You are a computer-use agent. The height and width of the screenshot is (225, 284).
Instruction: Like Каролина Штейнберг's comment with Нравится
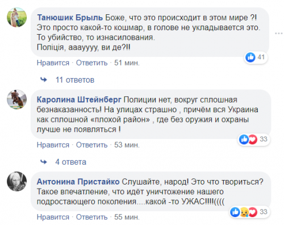point(53,145)
